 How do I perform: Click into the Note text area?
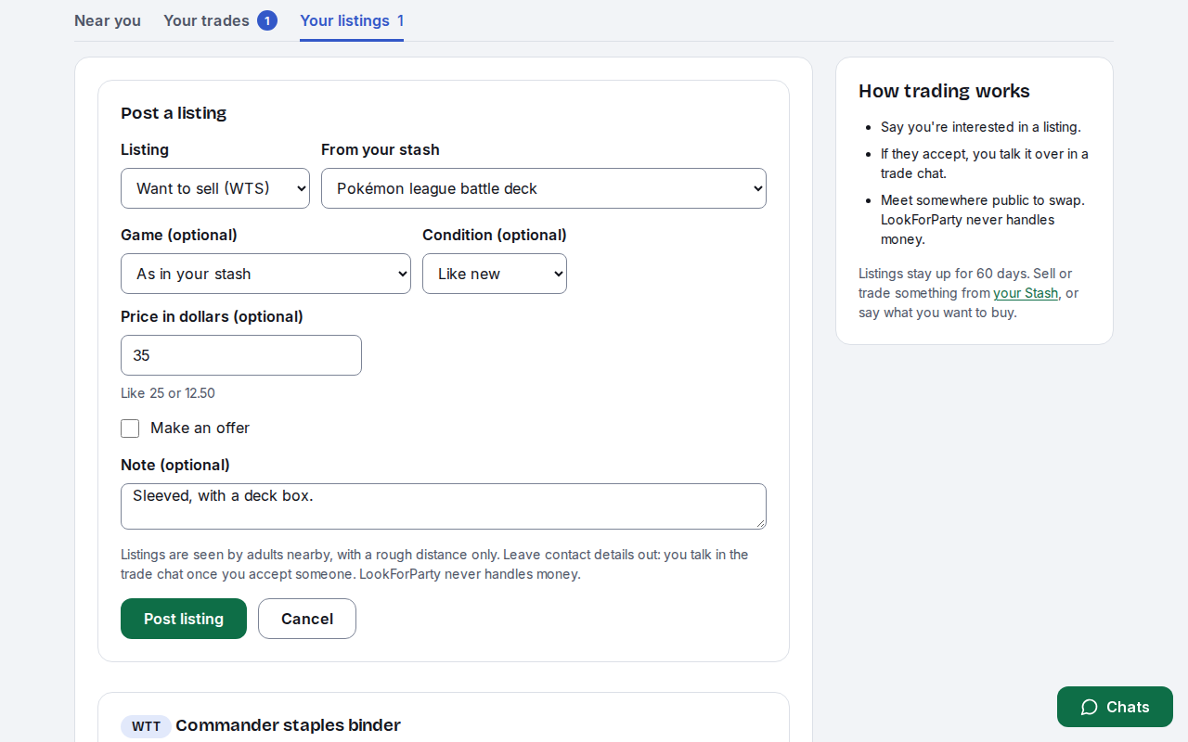pyautogui.click(x=444, y=506)
